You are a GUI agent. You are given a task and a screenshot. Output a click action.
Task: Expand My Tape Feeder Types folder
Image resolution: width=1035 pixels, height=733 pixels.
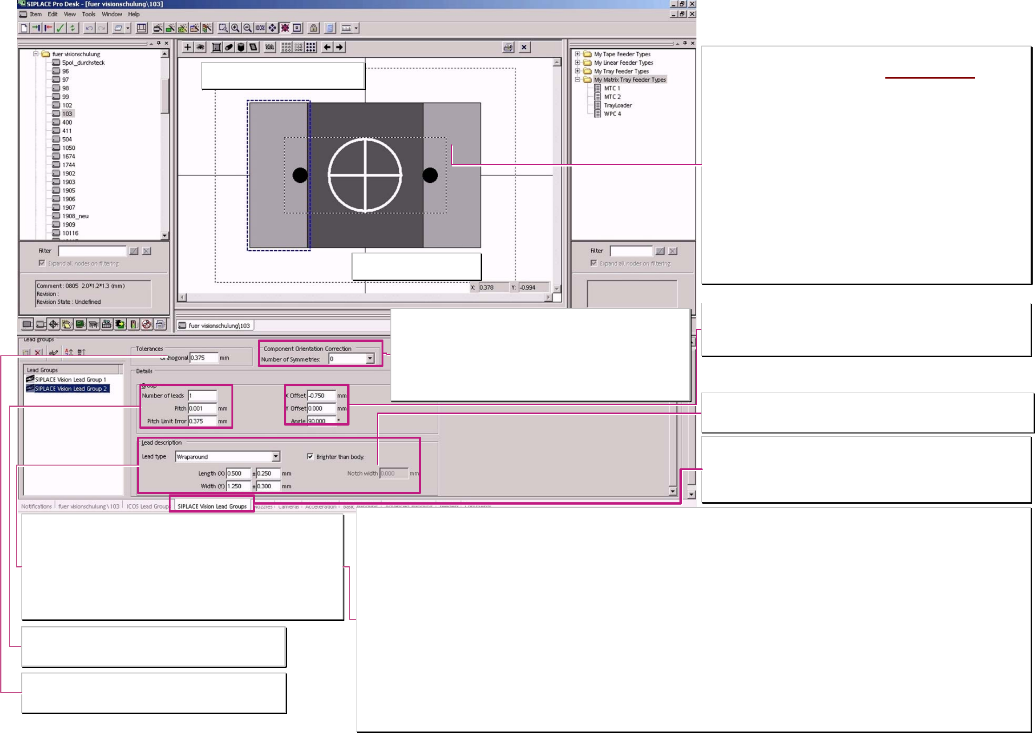click(x=577, y=54)
